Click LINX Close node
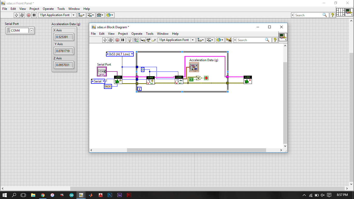Viewport: 354px width, 199px height. pyautogui.click(x=248, y=80)
